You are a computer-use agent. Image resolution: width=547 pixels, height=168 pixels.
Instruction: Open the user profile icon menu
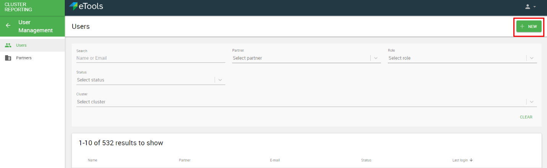(527, 7)
